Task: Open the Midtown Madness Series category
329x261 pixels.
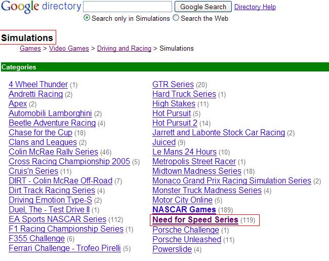Action: 197,171
